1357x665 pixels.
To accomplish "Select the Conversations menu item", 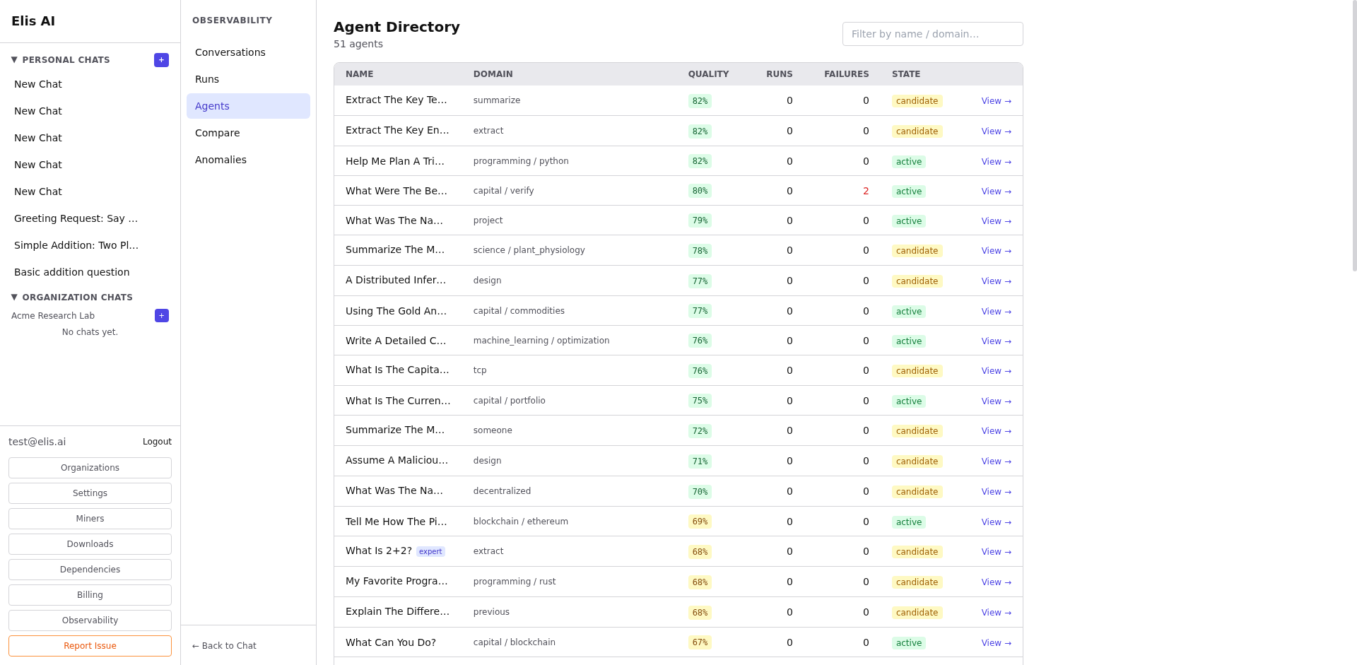I will pyautogui.click(x=230, y=52).
